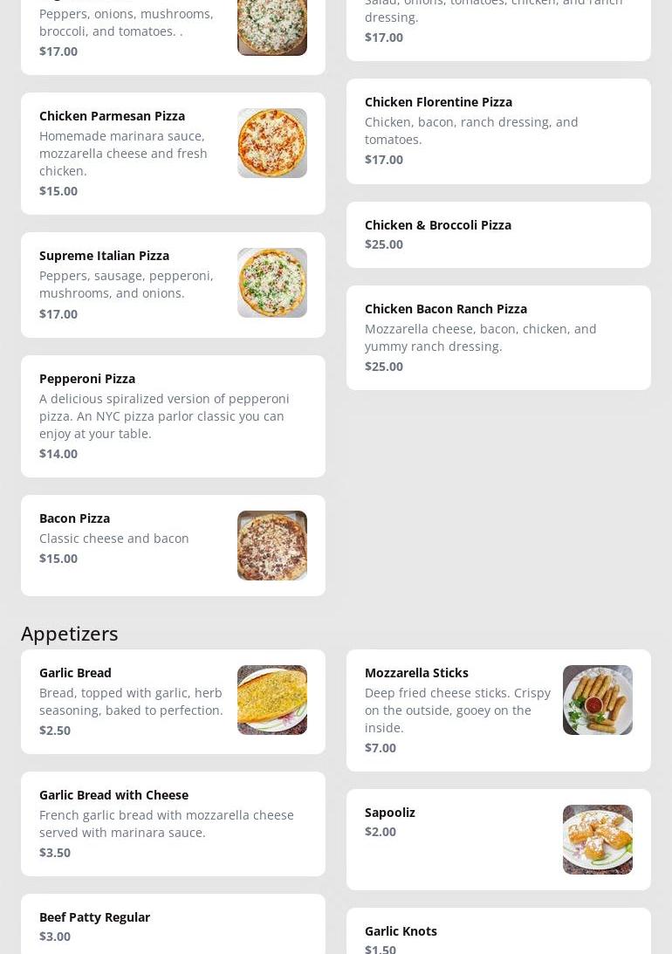The image size is (672, 954).
Task: Click the Chicken Parmesan Pizza photo
Action: 272,143
